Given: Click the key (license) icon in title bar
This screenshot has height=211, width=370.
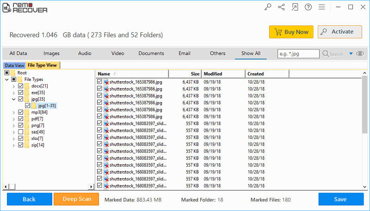Looking at the screenshot, I should (268, 7).
